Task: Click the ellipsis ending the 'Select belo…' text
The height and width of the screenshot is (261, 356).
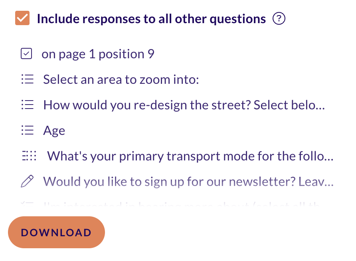Action: [320, 108]
